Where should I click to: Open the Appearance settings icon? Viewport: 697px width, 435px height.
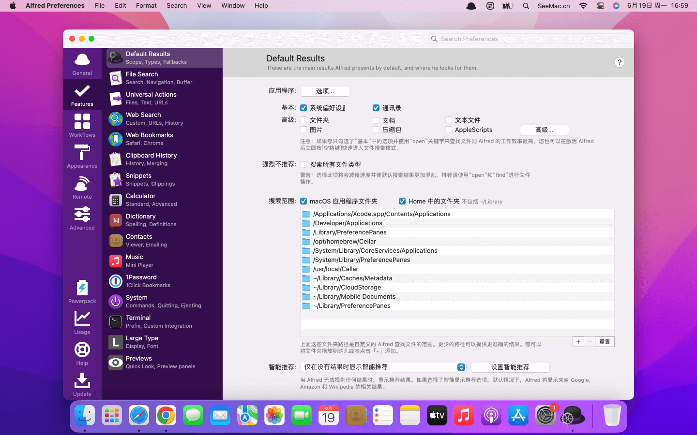(82, 156)
